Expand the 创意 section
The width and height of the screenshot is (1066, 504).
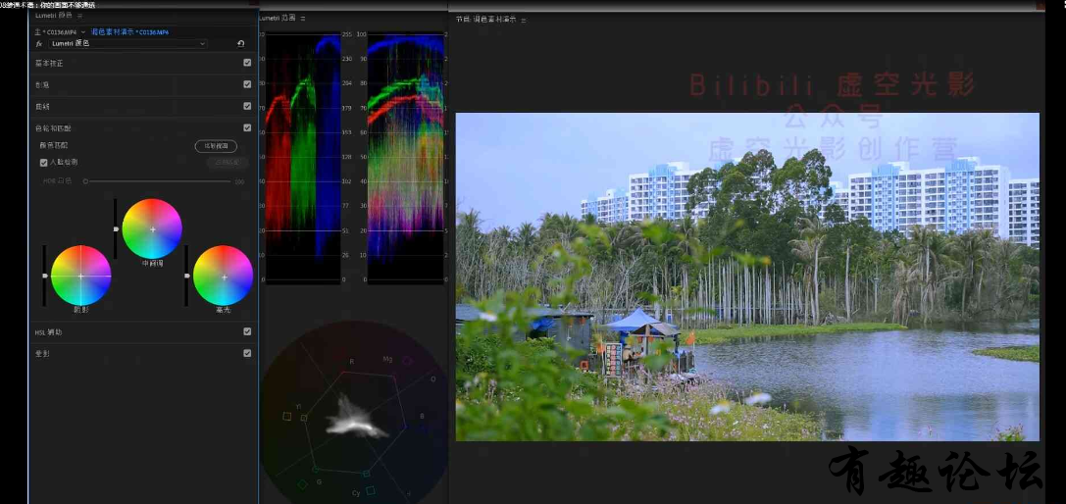pyautogui.click(x=42, y=85)
